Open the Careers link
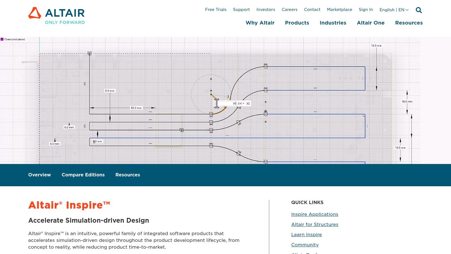Screen dimensions: 451x254 click(289, 10)
